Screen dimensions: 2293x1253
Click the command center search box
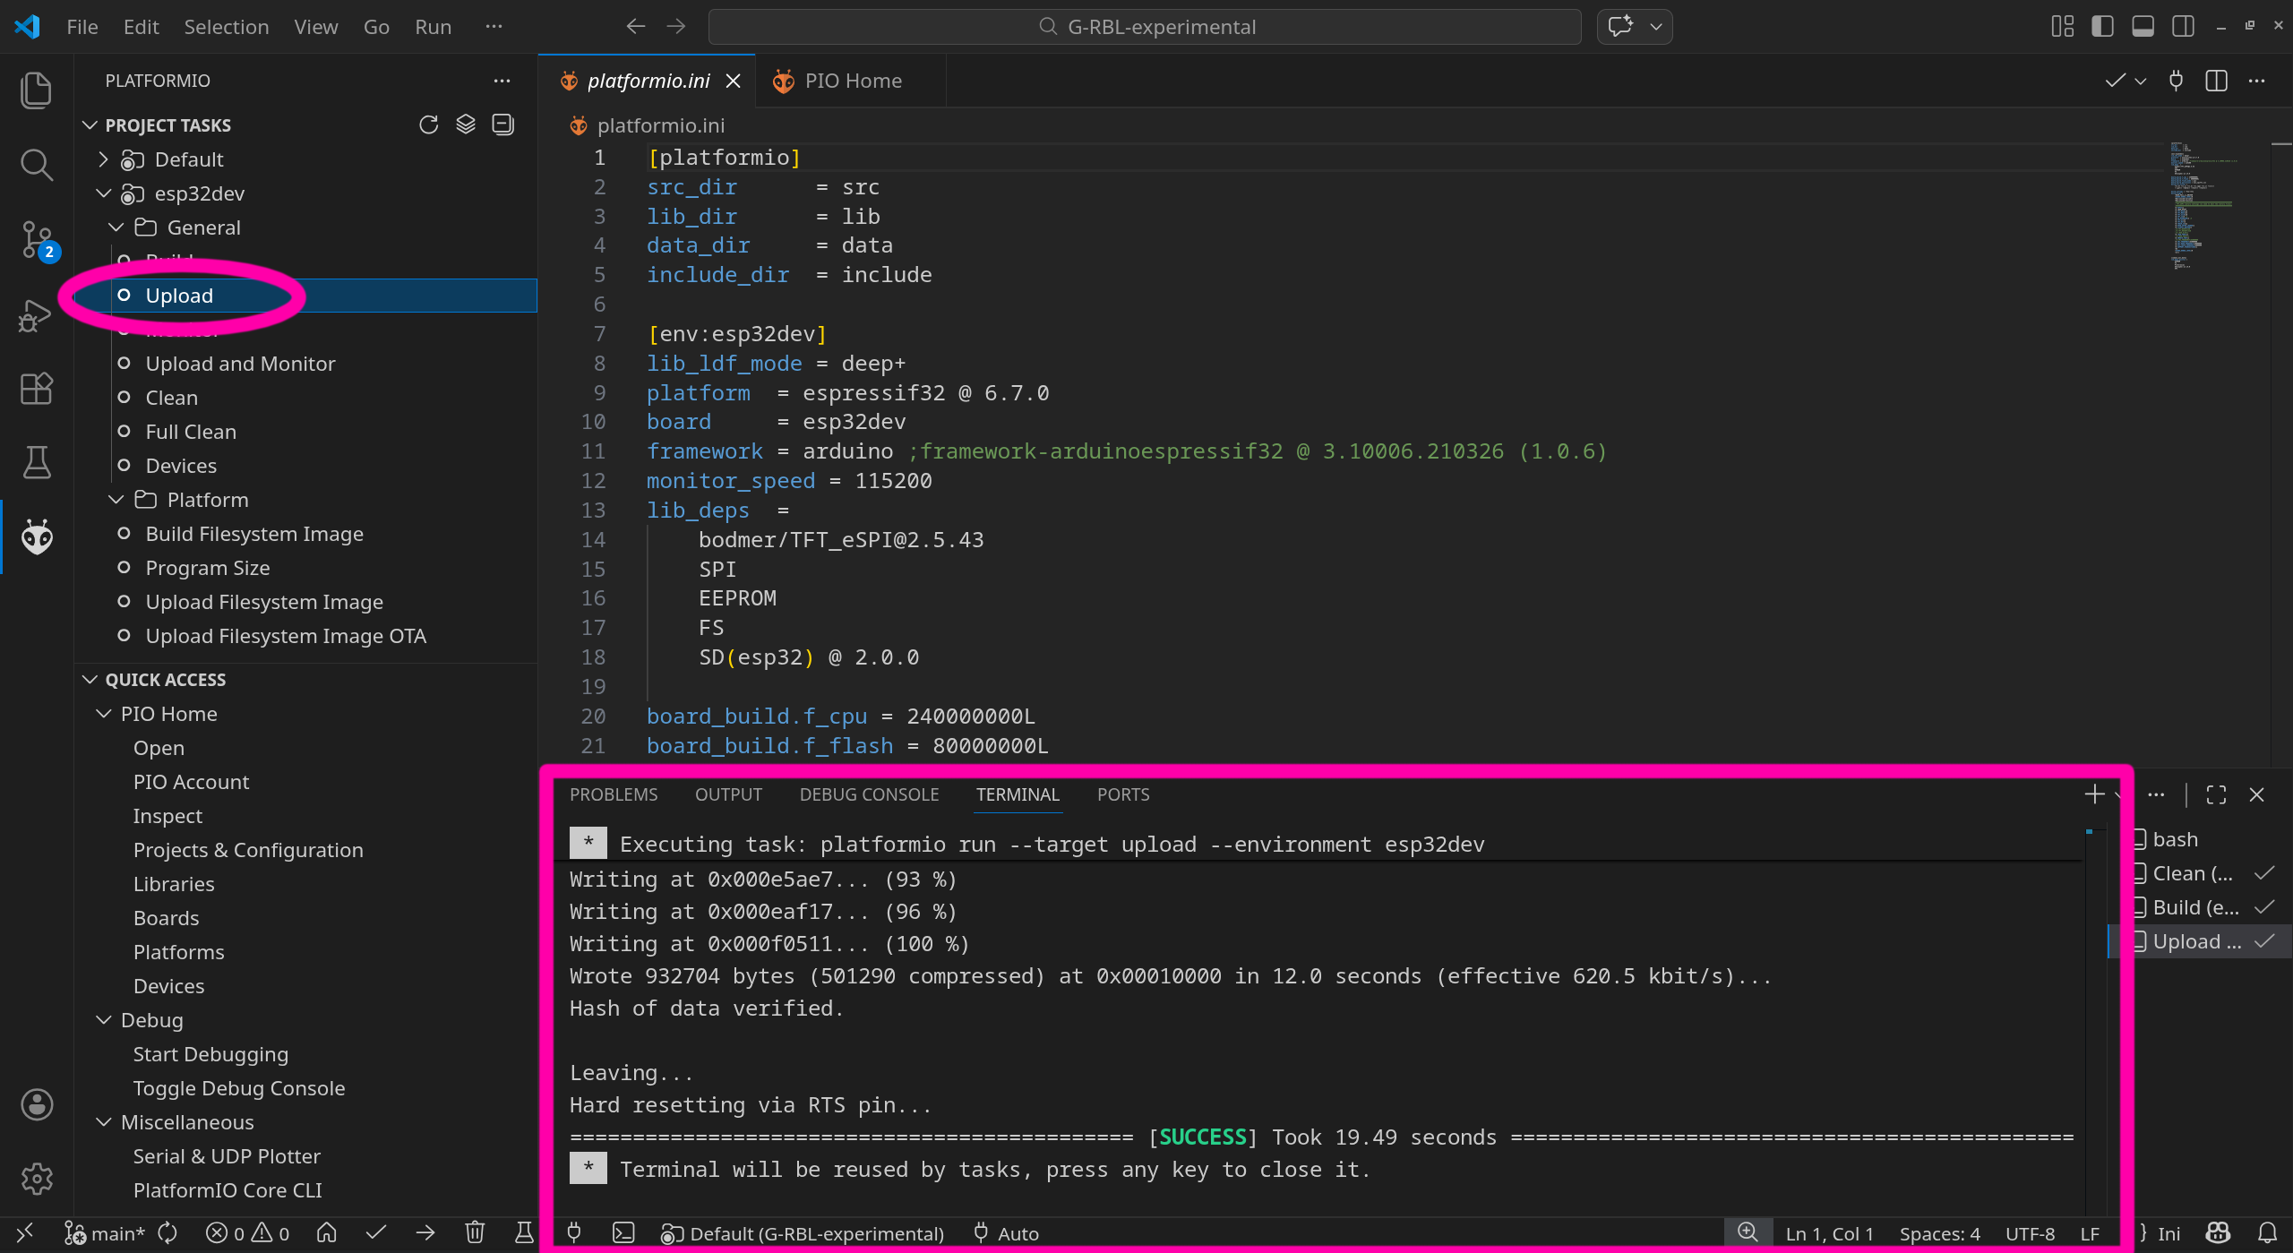coord(1145,27)
